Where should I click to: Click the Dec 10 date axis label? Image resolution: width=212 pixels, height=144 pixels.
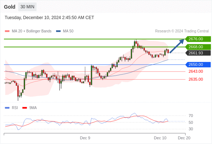click(x=160, y=138)
